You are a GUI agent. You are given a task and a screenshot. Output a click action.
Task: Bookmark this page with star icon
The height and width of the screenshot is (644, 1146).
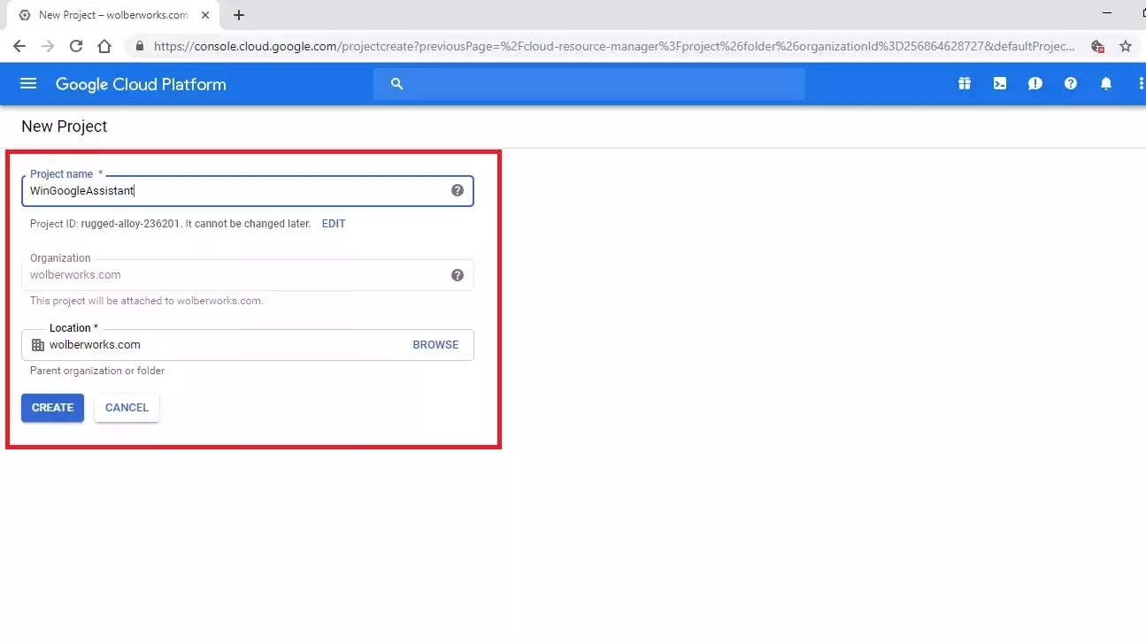[1126, 46]
